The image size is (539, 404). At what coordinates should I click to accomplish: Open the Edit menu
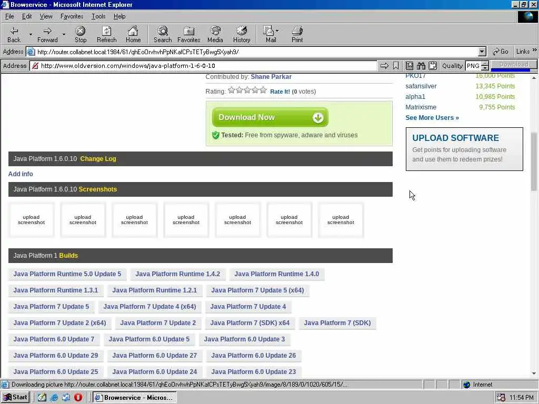point(27,16)
